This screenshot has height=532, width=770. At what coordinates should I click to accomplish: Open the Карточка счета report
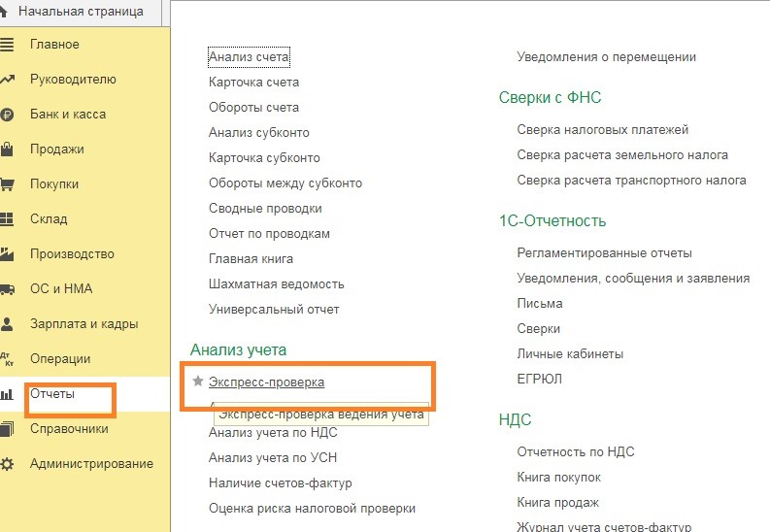click(x=253, y=82)
